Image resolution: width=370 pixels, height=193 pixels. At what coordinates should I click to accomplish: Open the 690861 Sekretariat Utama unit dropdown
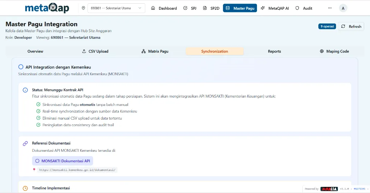click(116, 8)
